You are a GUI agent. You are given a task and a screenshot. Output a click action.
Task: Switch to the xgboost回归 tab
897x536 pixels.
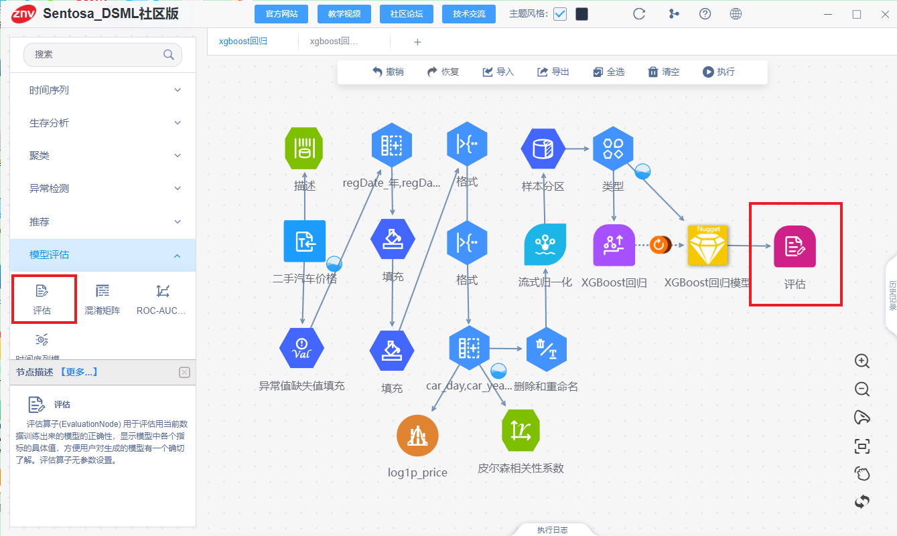click(x=243, y=41)
